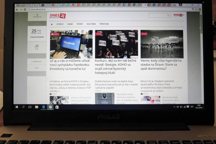The width and height of the screenshot is (216, 144).
Task: Open the SPRÁVY navigation section
Action: [60, 24]
